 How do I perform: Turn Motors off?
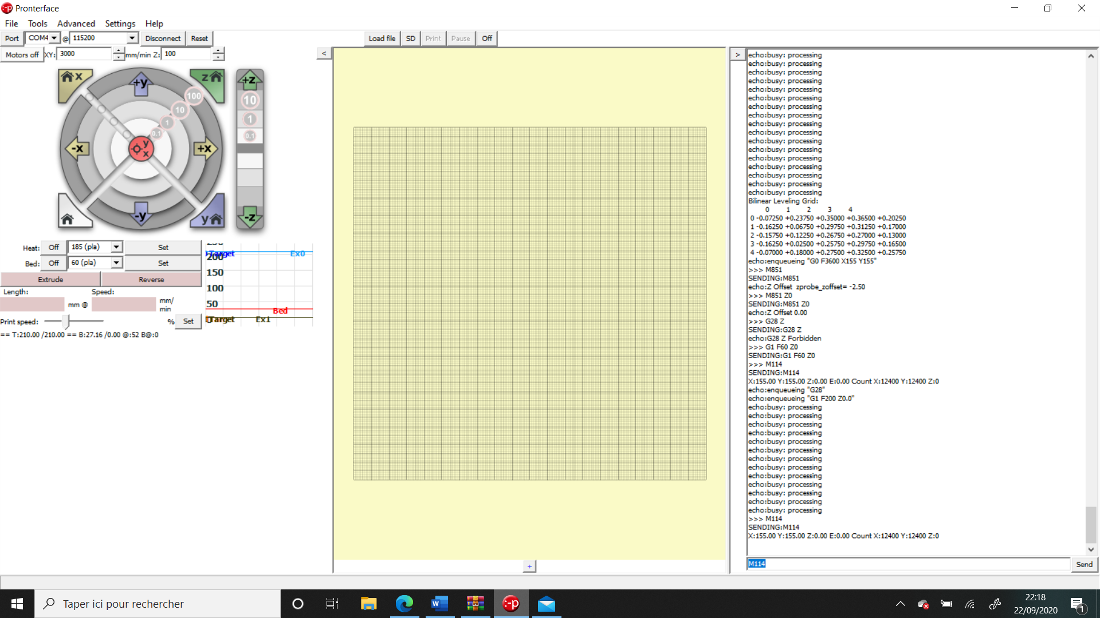pyautogui.click(x=22, y=54)
